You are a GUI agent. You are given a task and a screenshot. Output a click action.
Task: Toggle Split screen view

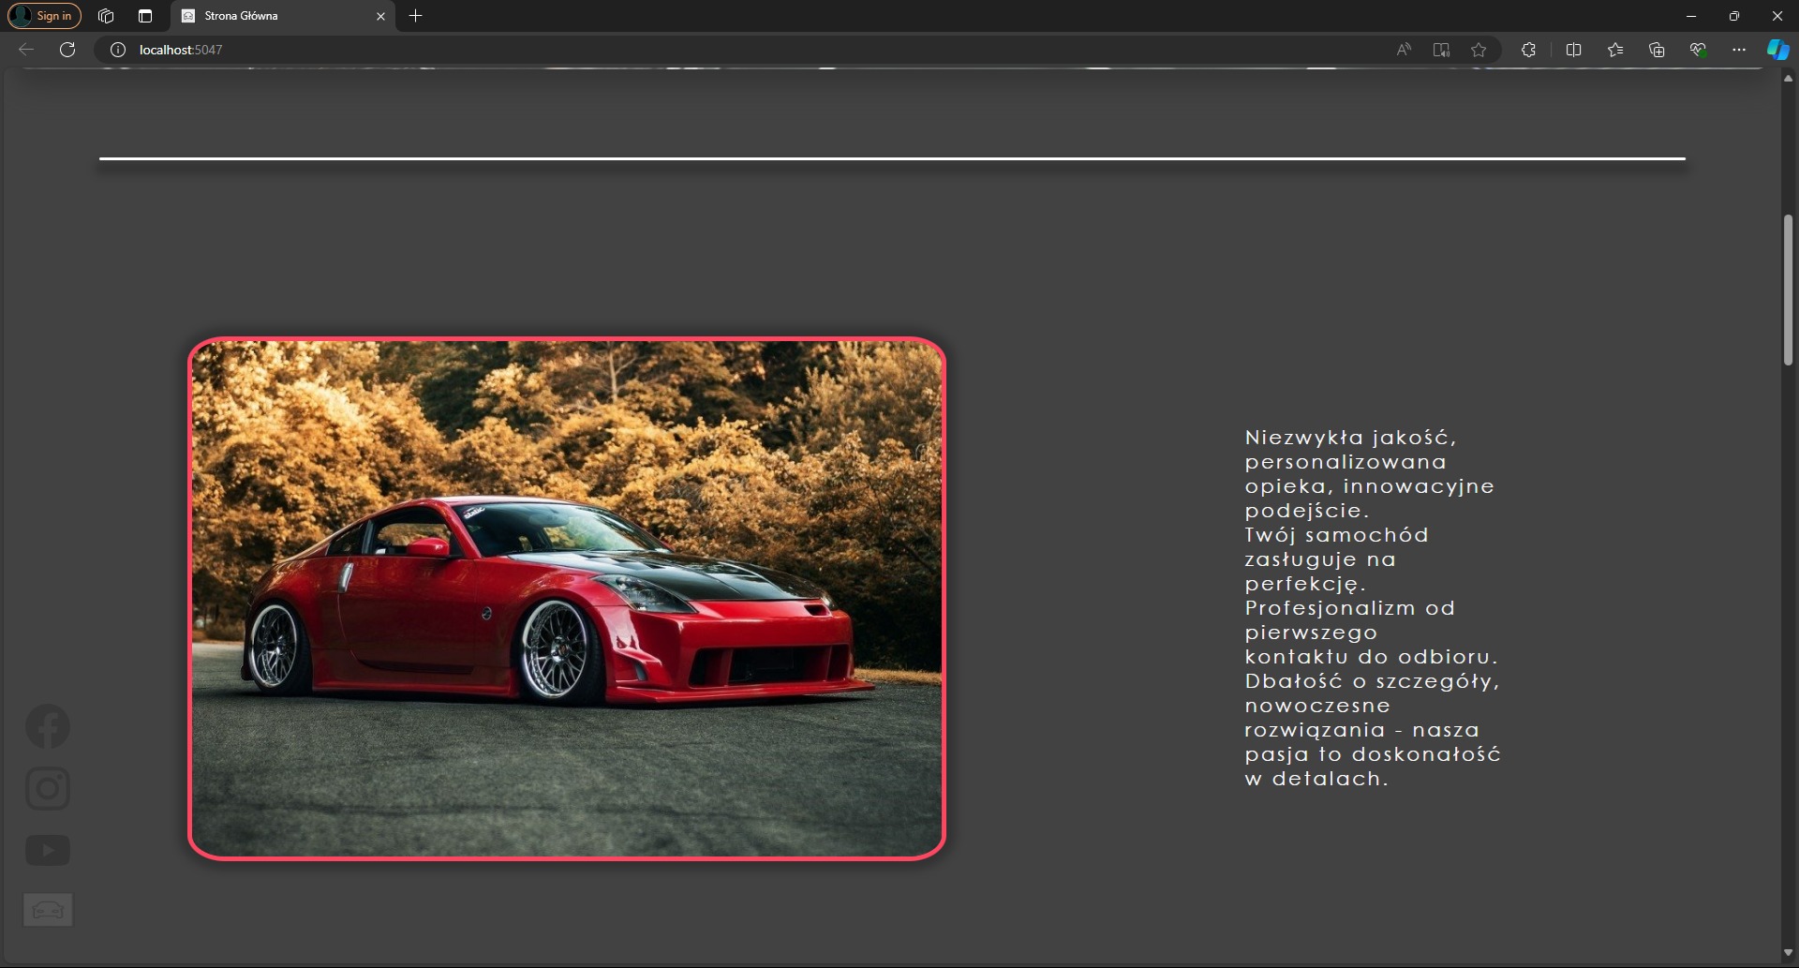pos(1573,50)
